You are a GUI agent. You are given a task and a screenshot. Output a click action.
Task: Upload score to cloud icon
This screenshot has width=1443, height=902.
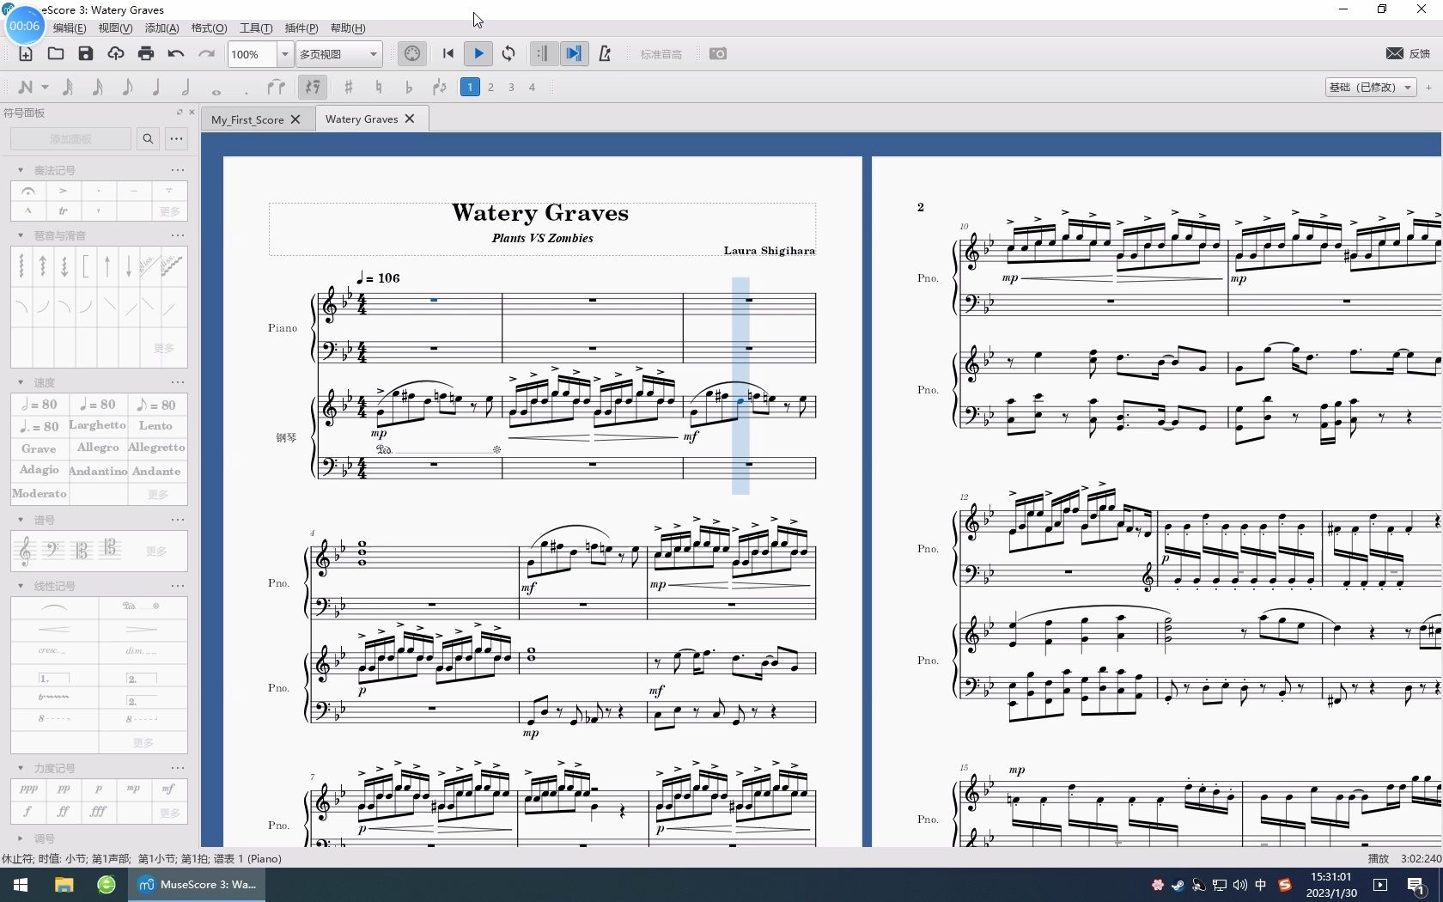[116, 54]
